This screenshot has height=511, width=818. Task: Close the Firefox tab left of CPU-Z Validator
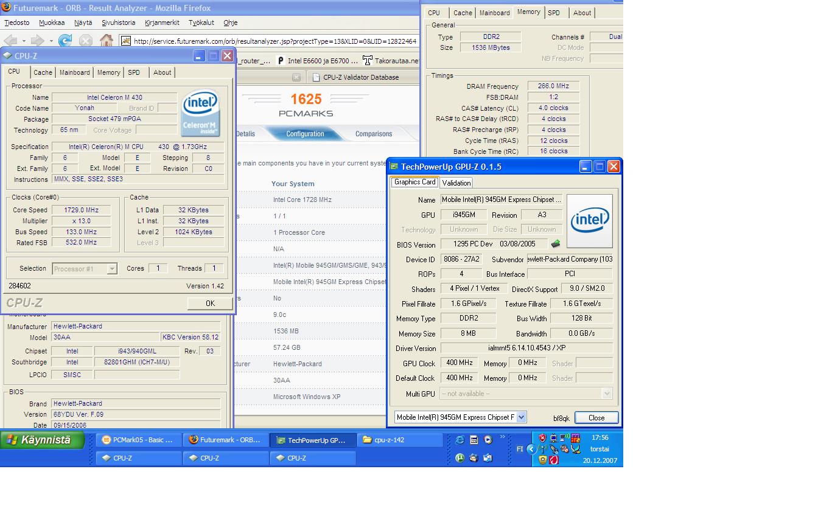296,77
